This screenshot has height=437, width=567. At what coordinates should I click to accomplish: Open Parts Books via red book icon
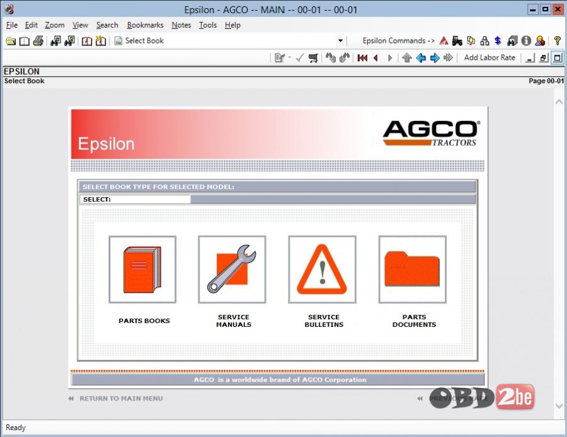pyautogui.click(x=142, y=270)
